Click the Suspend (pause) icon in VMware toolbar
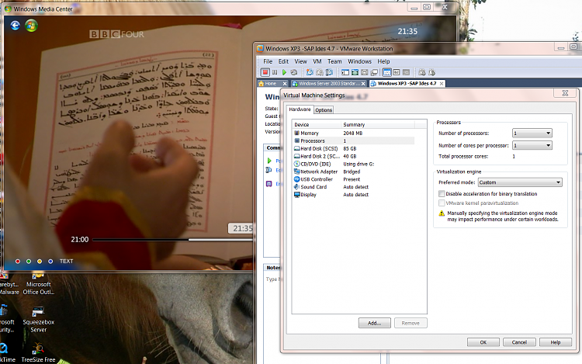Image resolution: width=582 pixels, height=364 pixels. (275, 72)
